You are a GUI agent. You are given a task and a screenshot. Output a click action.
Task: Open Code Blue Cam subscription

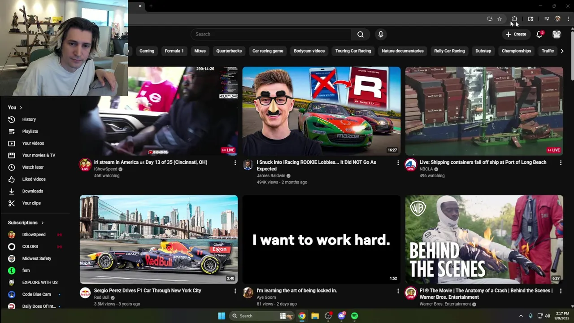coord(38,294)
